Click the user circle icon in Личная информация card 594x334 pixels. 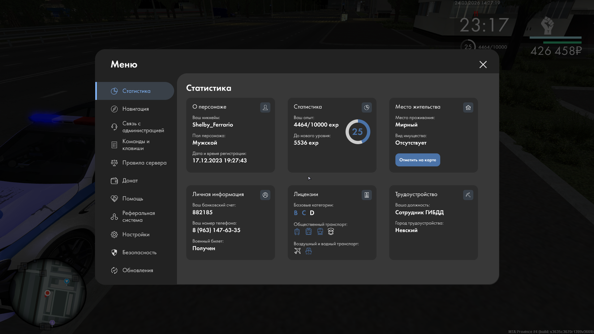click(x=265, y=195)
